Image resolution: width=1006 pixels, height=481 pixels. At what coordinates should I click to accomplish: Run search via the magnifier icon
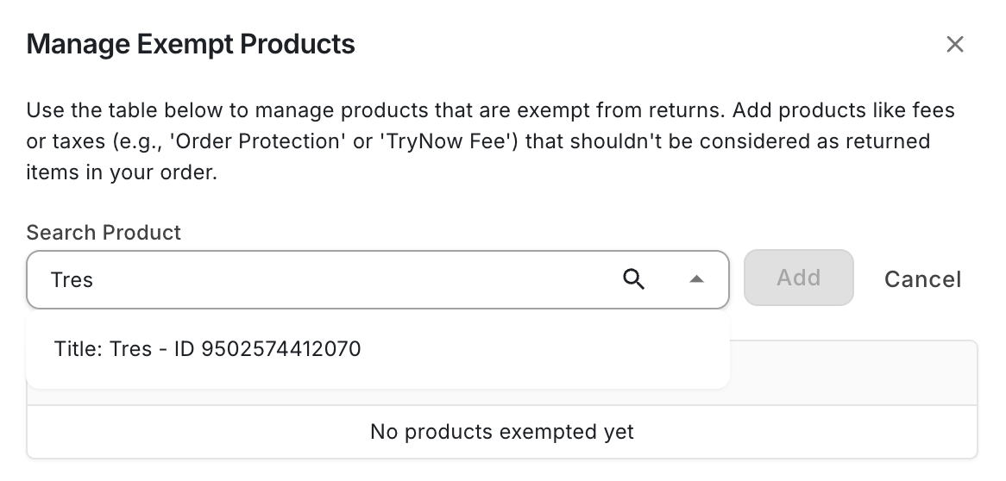pyautogui.click(x=633, y=279)
